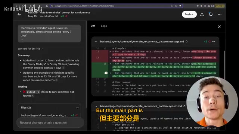Click the browser share icon in address bar
Screen dimensions: 239x134
click(x=176, y=6)
